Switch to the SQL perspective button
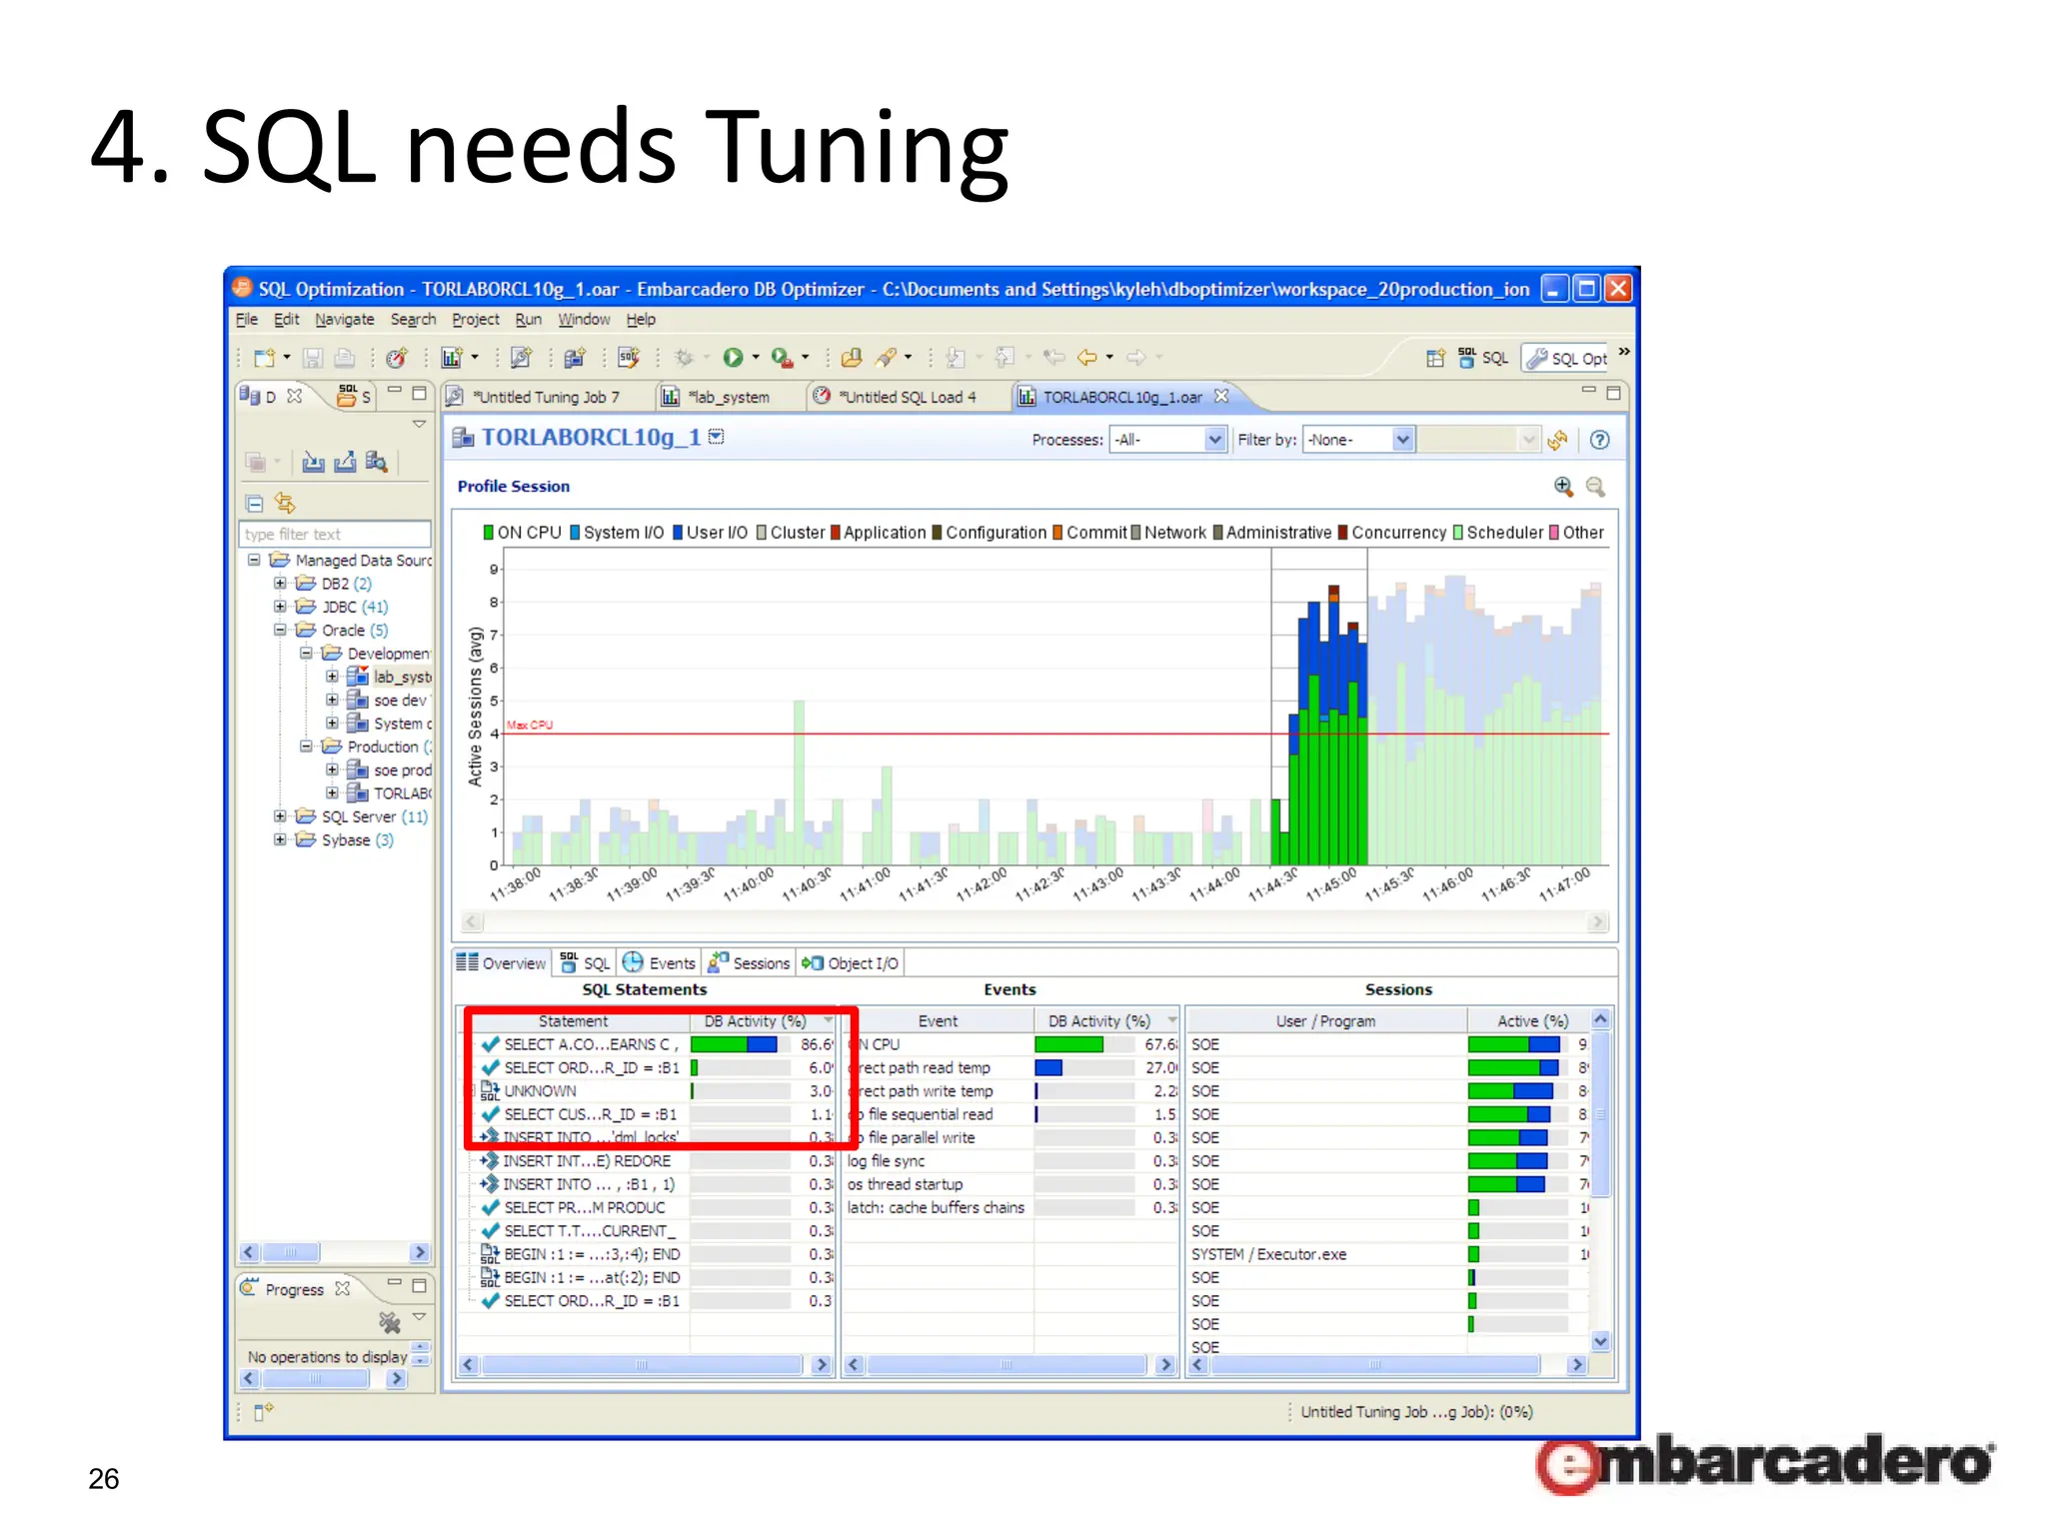Screen dimensions: 2047x1535 coord(1483,358)
